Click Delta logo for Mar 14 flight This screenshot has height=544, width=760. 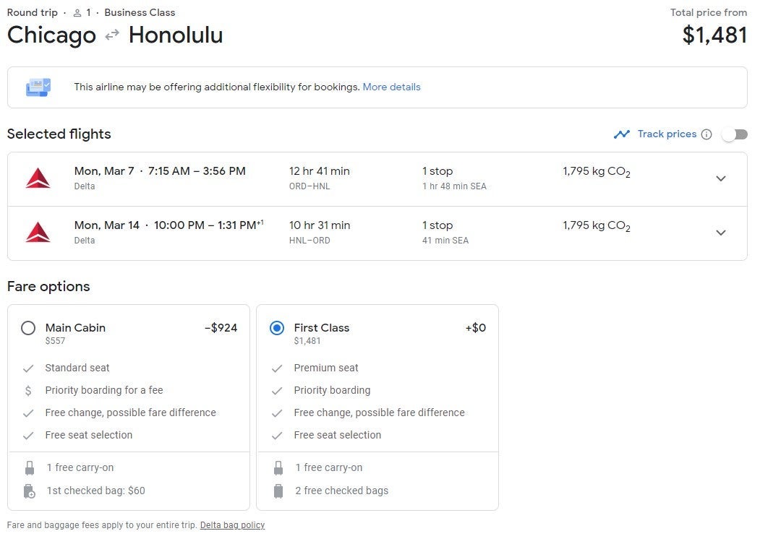pos(38,233)
